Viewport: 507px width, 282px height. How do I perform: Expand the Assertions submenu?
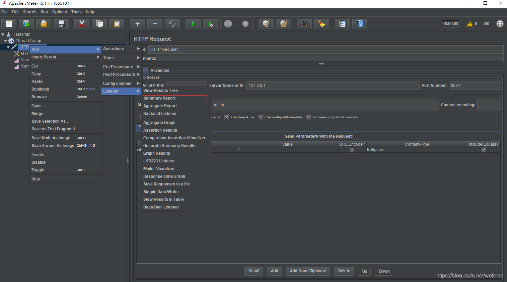pos(121,49)
